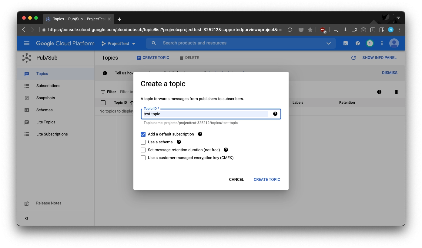Open the column display options icon
This screenshot has width=422, height=248.
[x=397, y=92]
